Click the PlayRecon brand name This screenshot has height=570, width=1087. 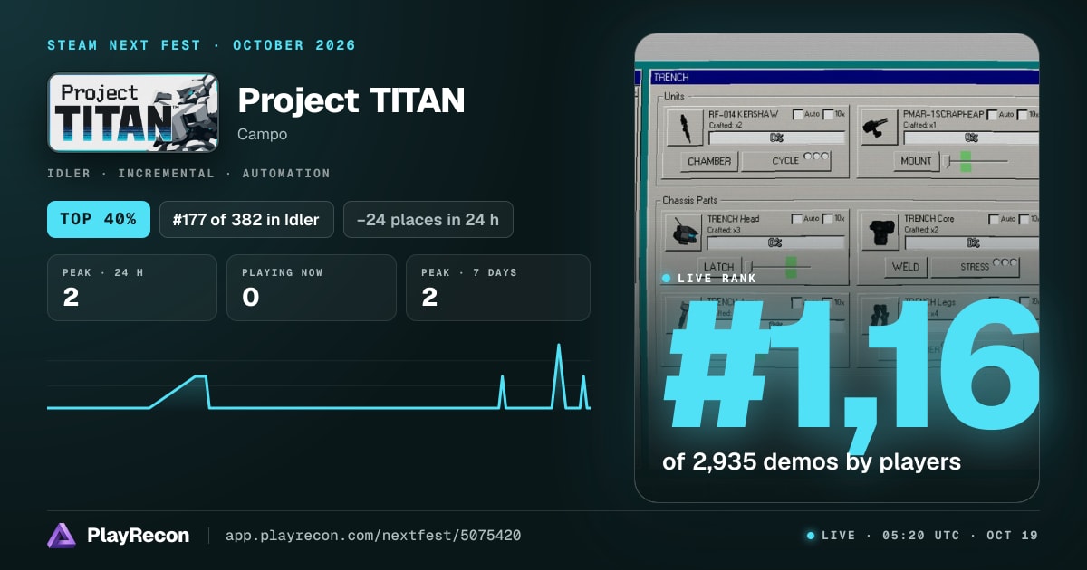coord(138,536)
